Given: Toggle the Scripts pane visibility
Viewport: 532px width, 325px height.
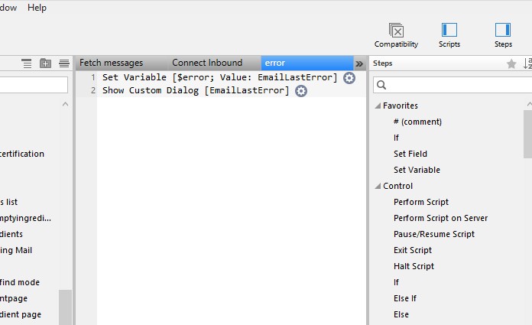Looking at the screenshot, I should pyautogui.click(x=449, y=31).
